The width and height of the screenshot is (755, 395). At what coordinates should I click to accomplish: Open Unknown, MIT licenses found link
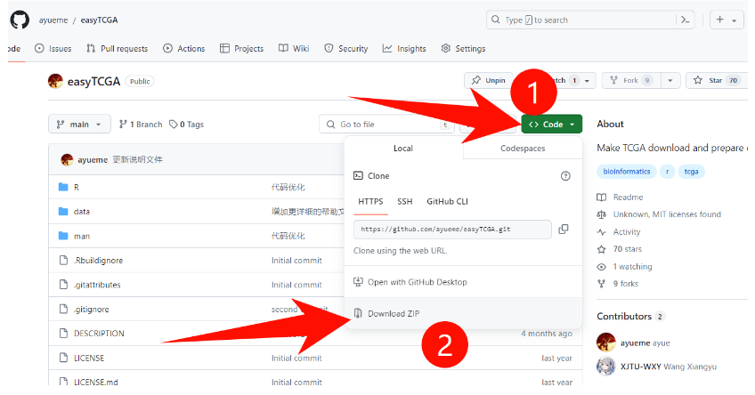coord(659,214)
